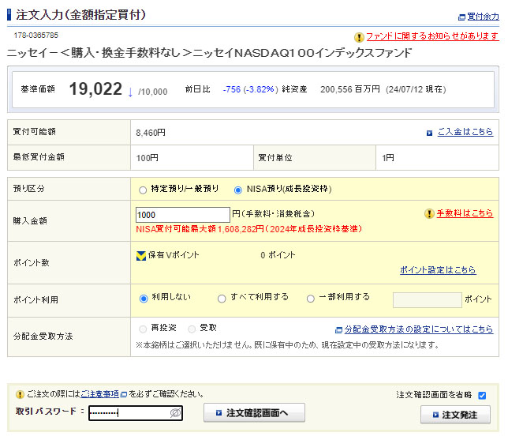508x440 pixels.
Task: Open the ご注意事項 link
Action: [99, 394]
